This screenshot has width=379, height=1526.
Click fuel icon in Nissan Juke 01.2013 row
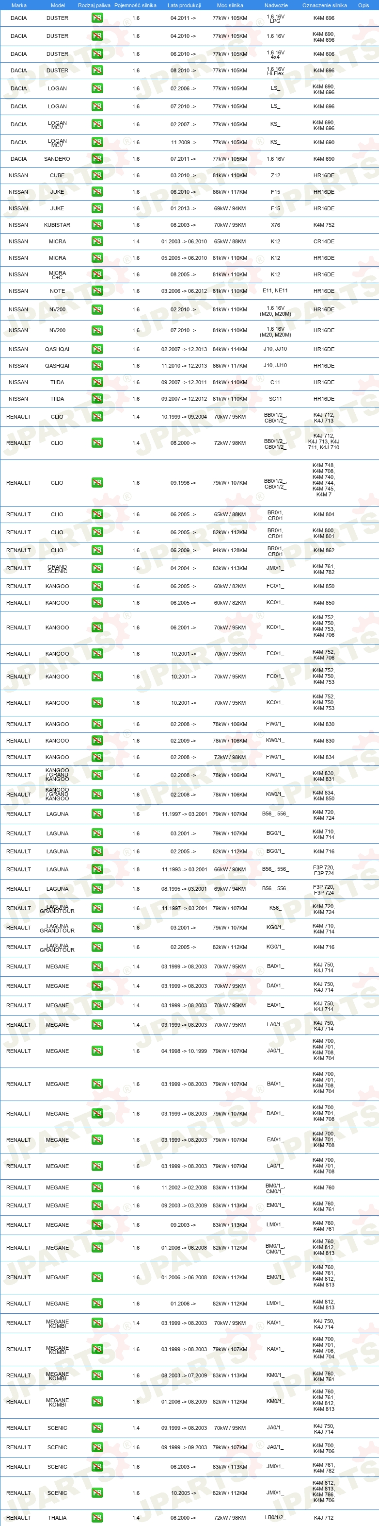tap(97, 208)
